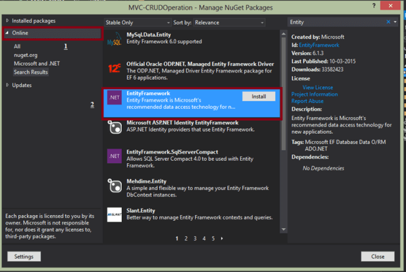Open the help question mark button
Screen dimensions: 406x272
pos(374,6)
